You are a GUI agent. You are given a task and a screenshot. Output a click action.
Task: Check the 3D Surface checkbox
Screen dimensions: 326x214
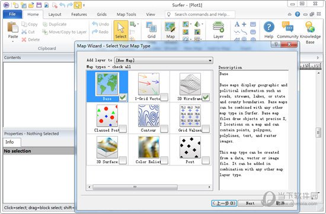(123, 160)
